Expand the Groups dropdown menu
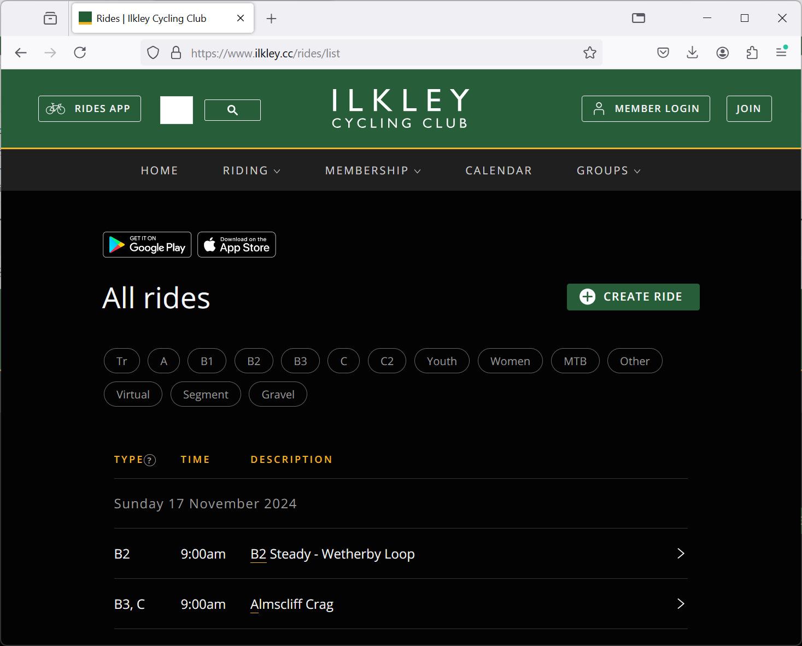This screenshot has width=802, height=646. (x=608, y=171)
